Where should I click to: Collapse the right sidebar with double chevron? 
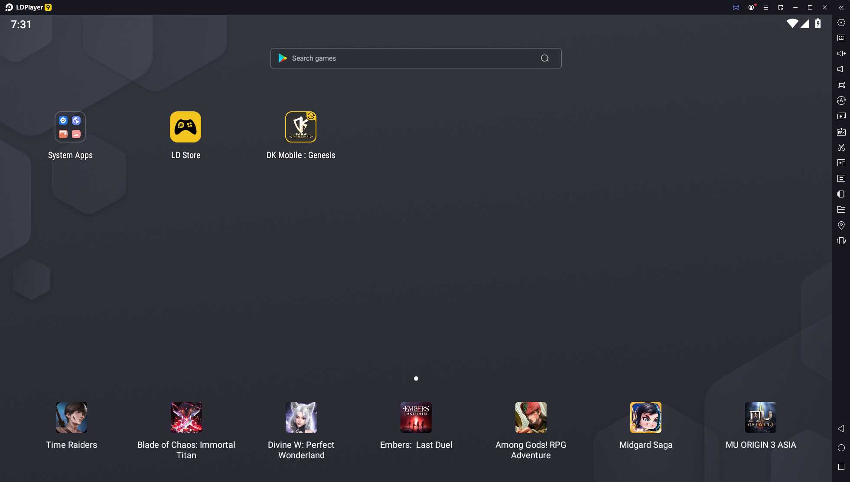pyautogui.click(x=841, y=7)
